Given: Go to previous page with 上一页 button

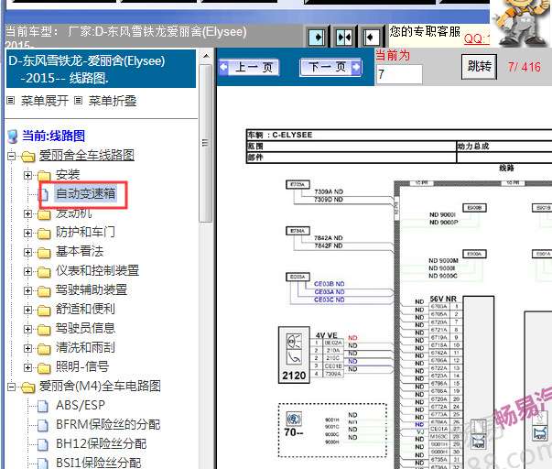Looking at the screenshot, I should [x=249, y=67].
